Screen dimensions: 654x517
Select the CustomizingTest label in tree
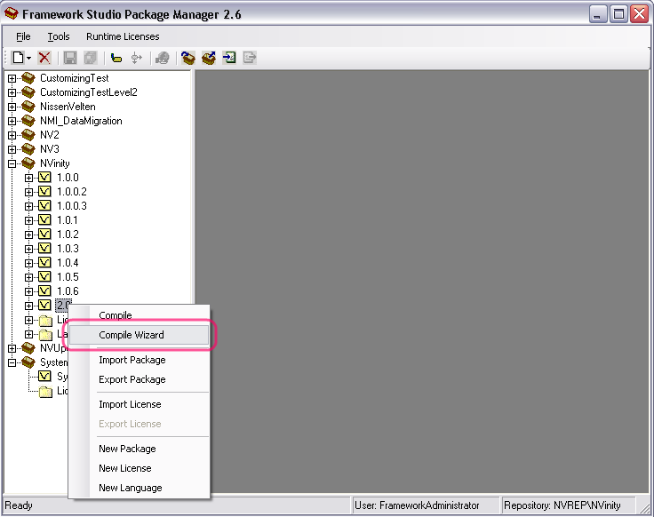(75, 78)
